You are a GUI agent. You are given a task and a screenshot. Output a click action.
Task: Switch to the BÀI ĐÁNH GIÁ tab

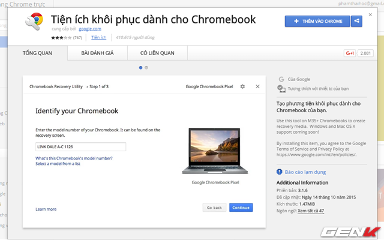tap(97, 53)
